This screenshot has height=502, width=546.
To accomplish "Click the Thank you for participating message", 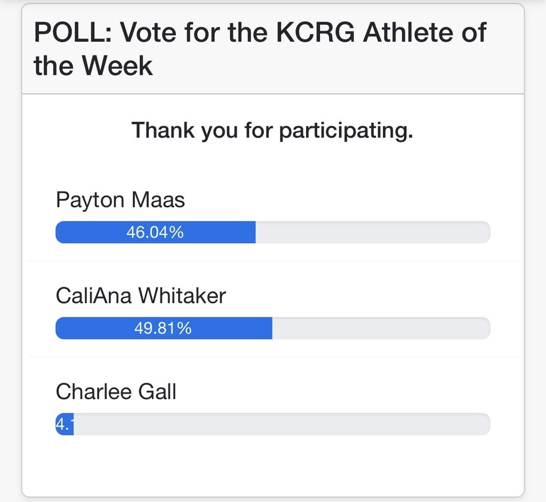I will click(273, 130).
